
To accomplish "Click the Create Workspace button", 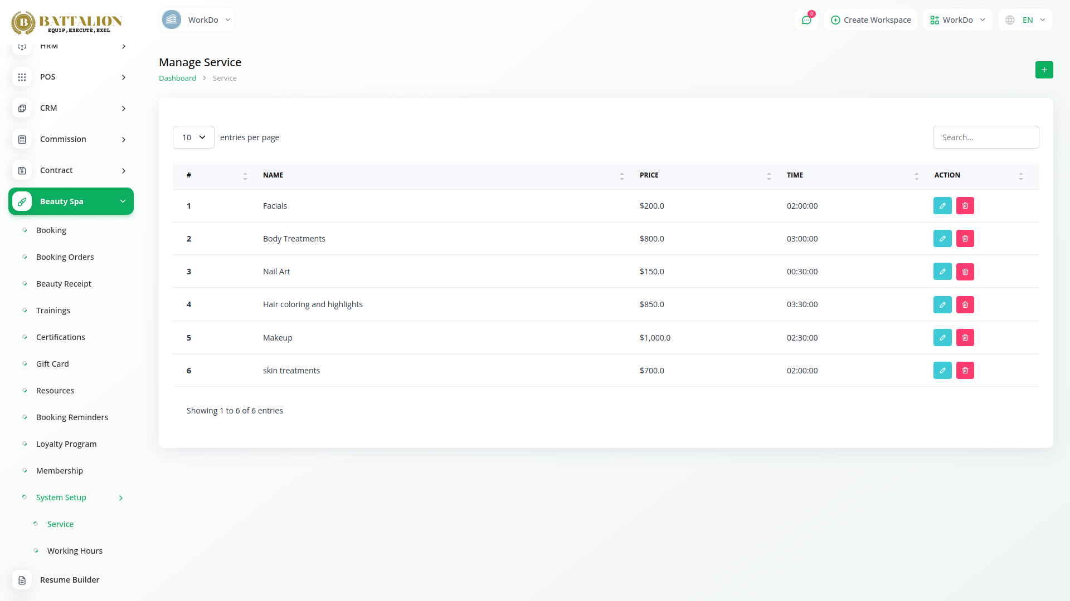I will [870, 20].
